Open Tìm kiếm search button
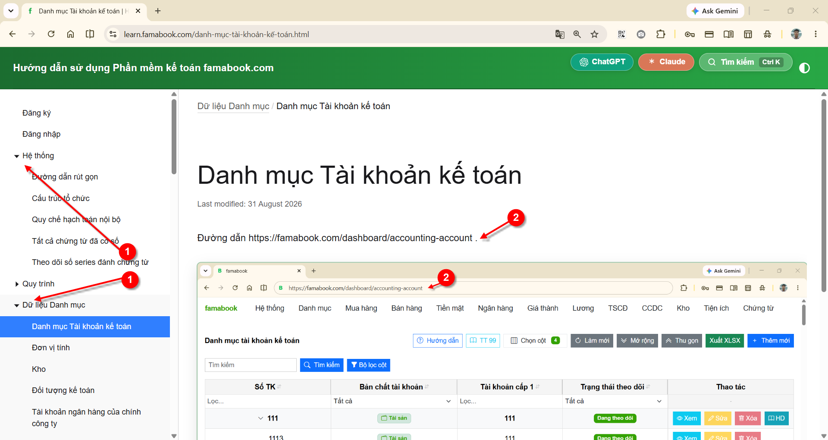The width and height of the screenshot is (828, 440). (x=746, y=62)
